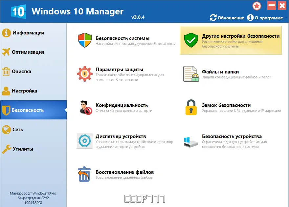The image size is (289, 207).
Task: Click the Windows 10 Manager title text
Action: [78, 11]
